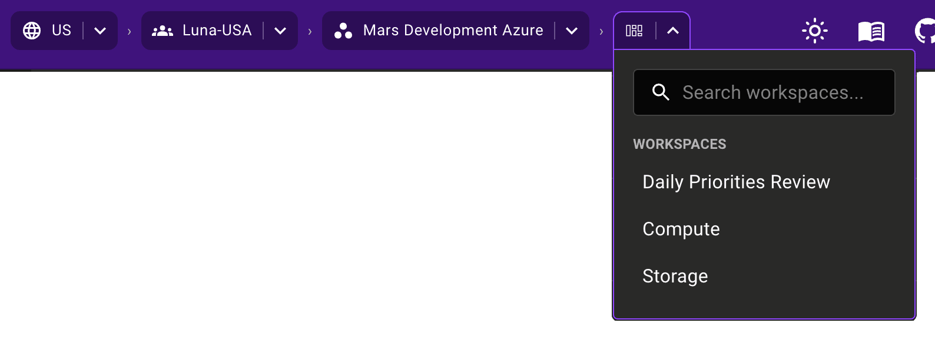Click the Luna-USA team people icon
Image resolution: width=935 pixels, height=346 pixels.
pyautogui.click(x=163, y=31)
